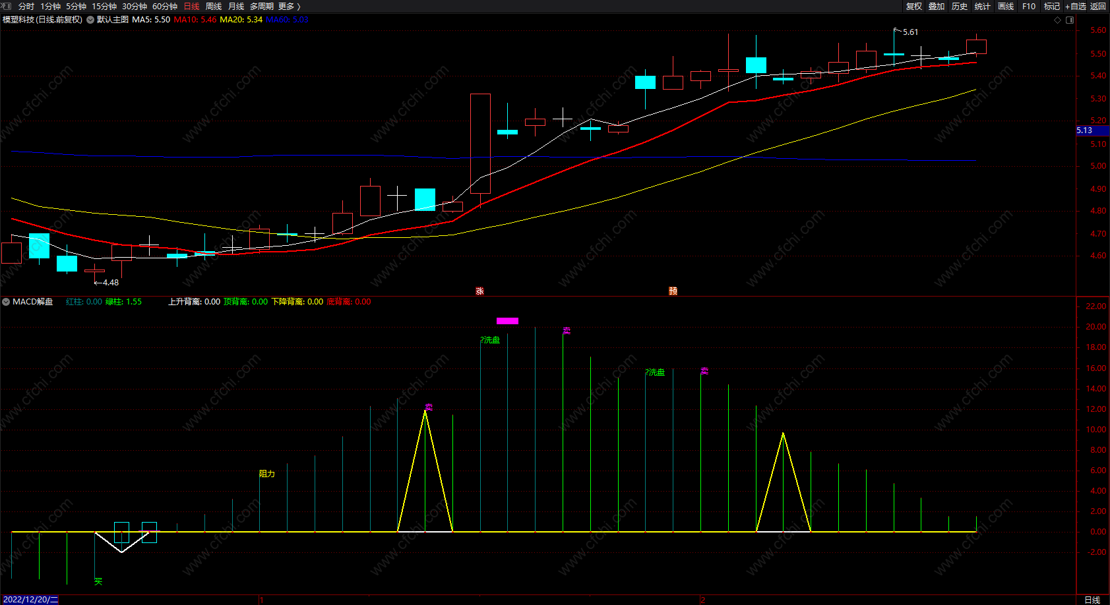The image size is (1110, 605).
Task: Select the 1分钟 period tab
Action: (x=51, y=6)
